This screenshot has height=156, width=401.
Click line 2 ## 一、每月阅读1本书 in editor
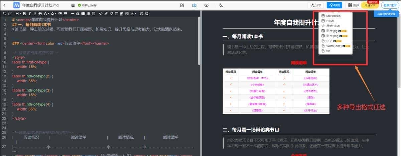(x=31, y=25)
